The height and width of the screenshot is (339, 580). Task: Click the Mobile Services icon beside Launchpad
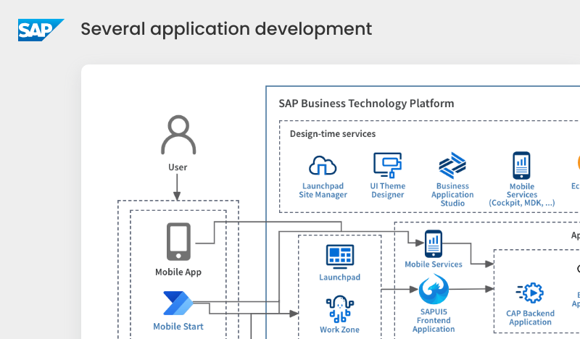coord(433,243)
